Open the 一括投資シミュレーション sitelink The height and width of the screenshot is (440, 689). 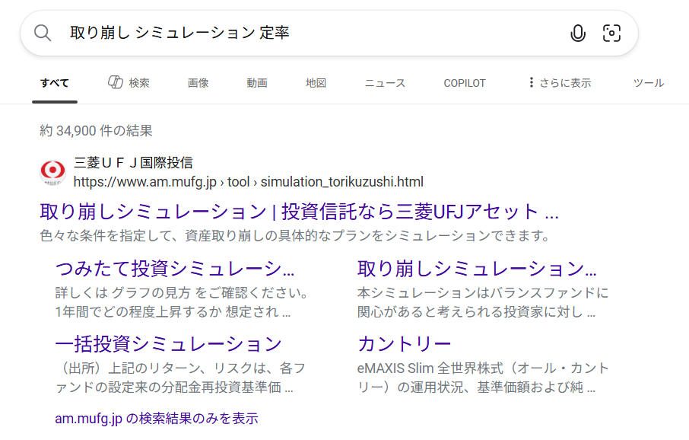169,343
